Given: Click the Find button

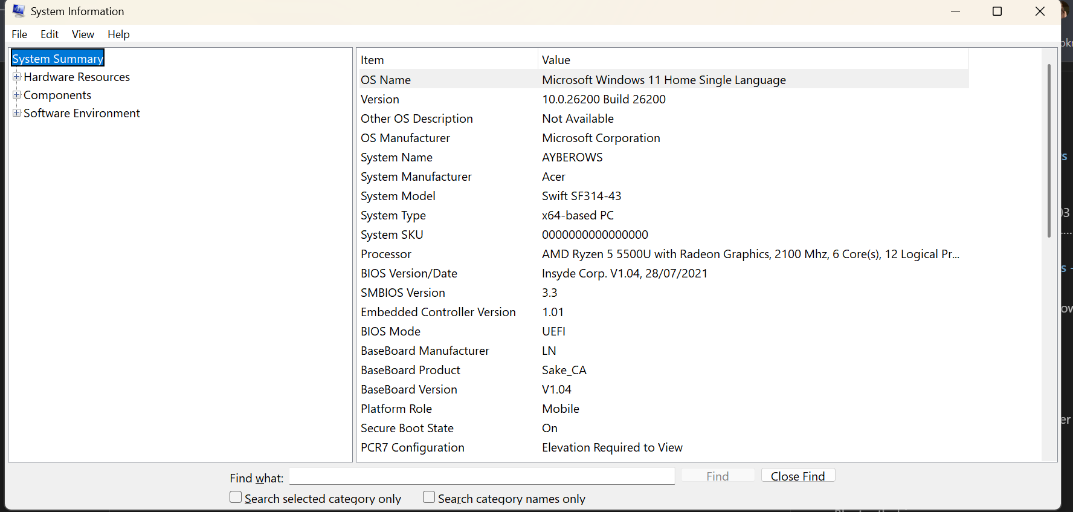Looking at the screenshot, I should [718, 476].
